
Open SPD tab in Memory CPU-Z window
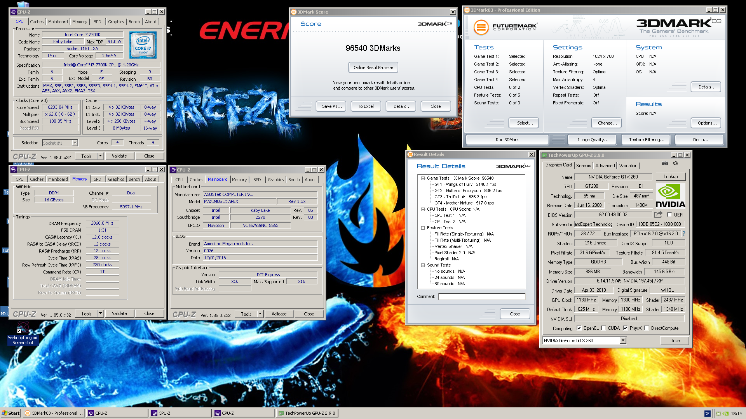[98, 179]
